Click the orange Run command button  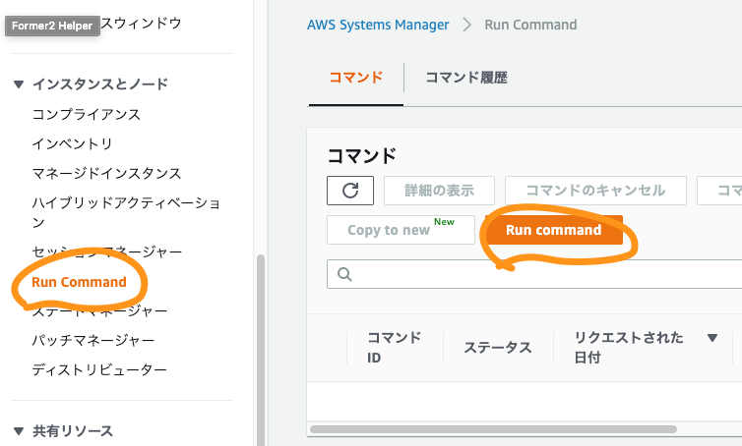click(x=554, y=230)
